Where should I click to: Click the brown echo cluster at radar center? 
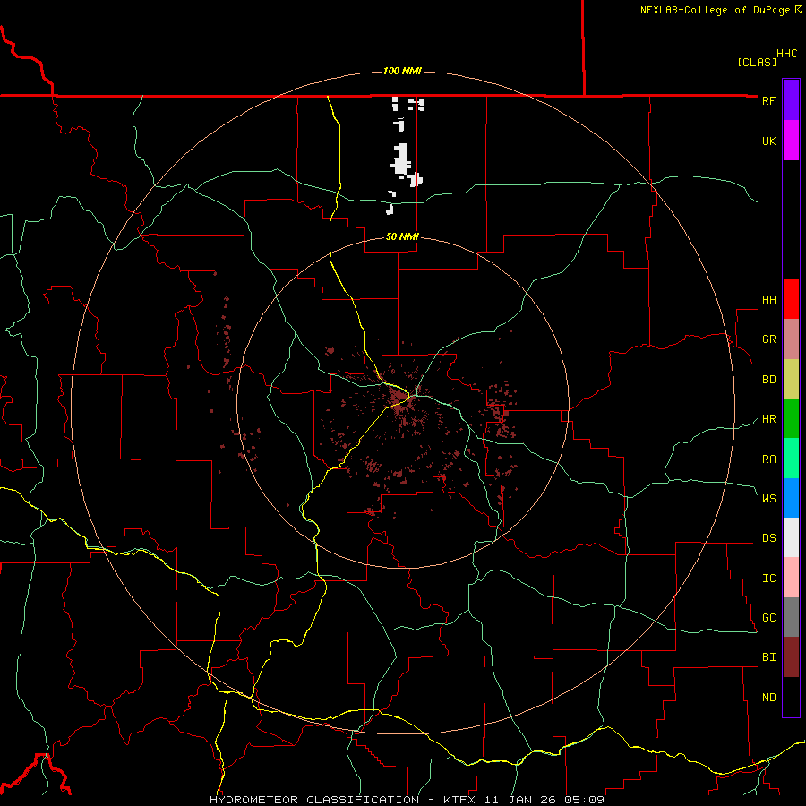(x=400, y=399)
